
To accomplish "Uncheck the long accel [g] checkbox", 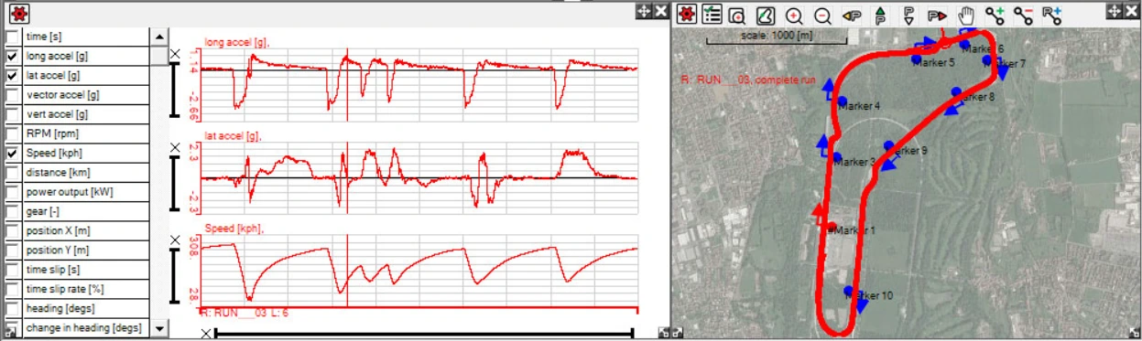I will pos(12,56).
